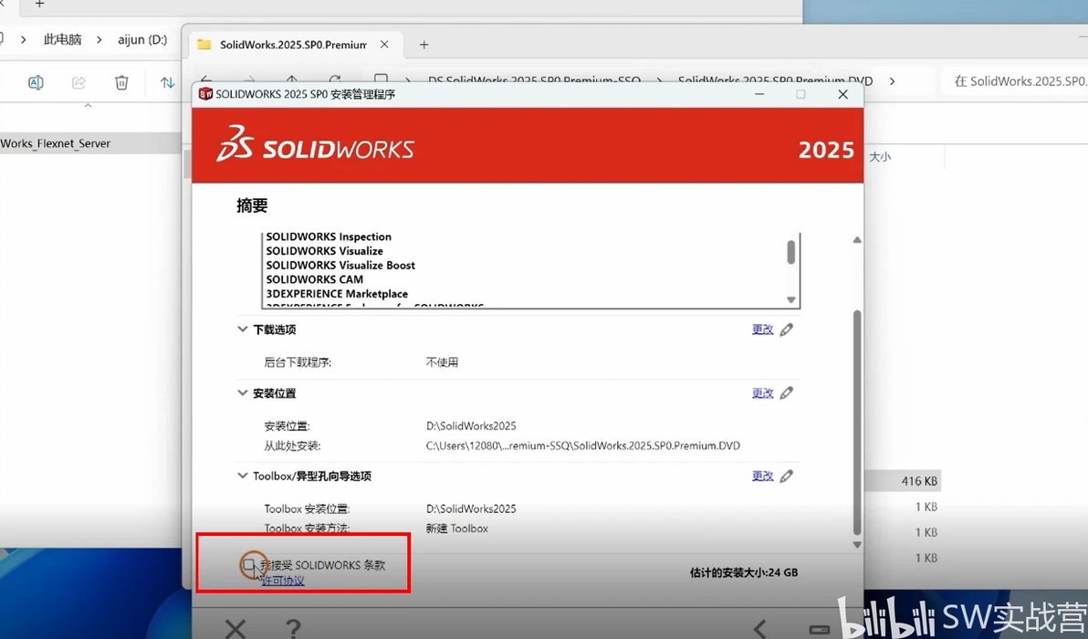Expand the chevron before 此电脑 in the breadcrumb
This screenshot has width=1088, height=639.
point(24,39)
